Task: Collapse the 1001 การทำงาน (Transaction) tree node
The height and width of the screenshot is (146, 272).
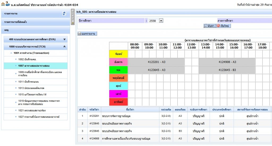Action: click(11, 53)
